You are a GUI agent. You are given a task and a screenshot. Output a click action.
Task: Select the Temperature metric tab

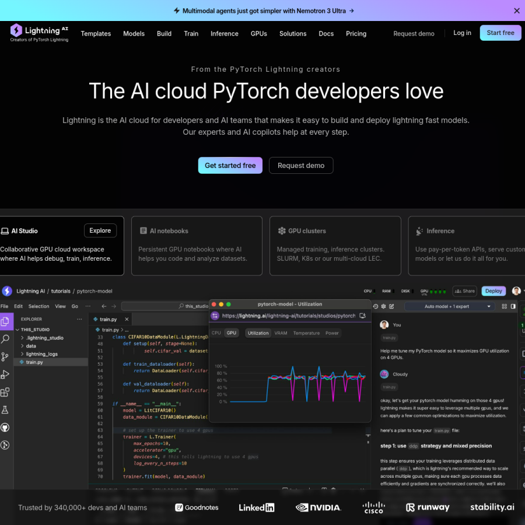click(x=306, y=333)
